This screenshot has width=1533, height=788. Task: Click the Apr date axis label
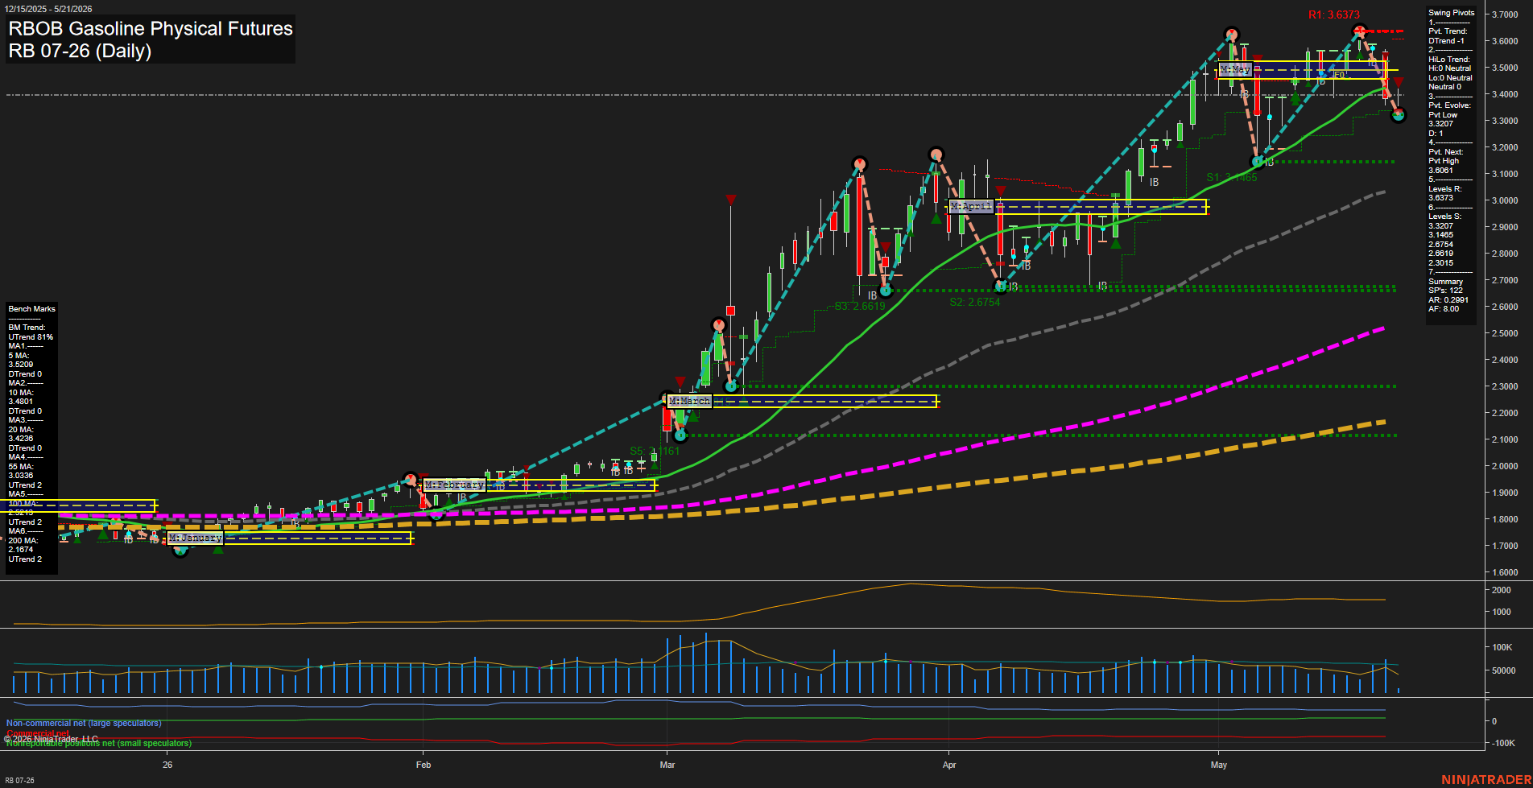tap(949, 765)
